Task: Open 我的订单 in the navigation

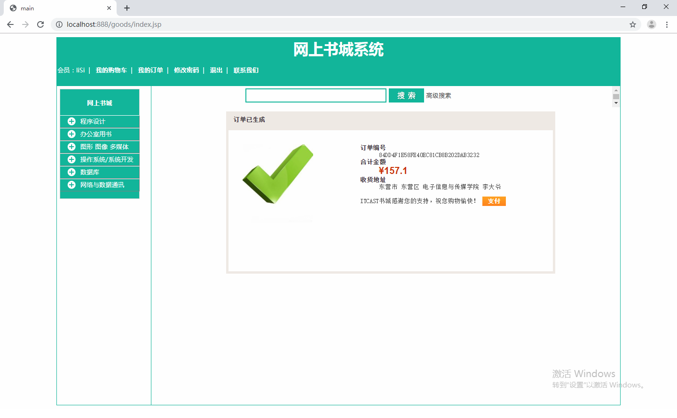Action: 150,70
